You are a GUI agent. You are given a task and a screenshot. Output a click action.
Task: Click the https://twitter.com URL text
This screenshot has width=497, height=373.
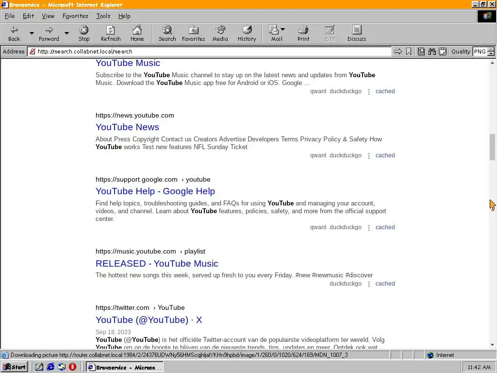[x=122, y=307]
